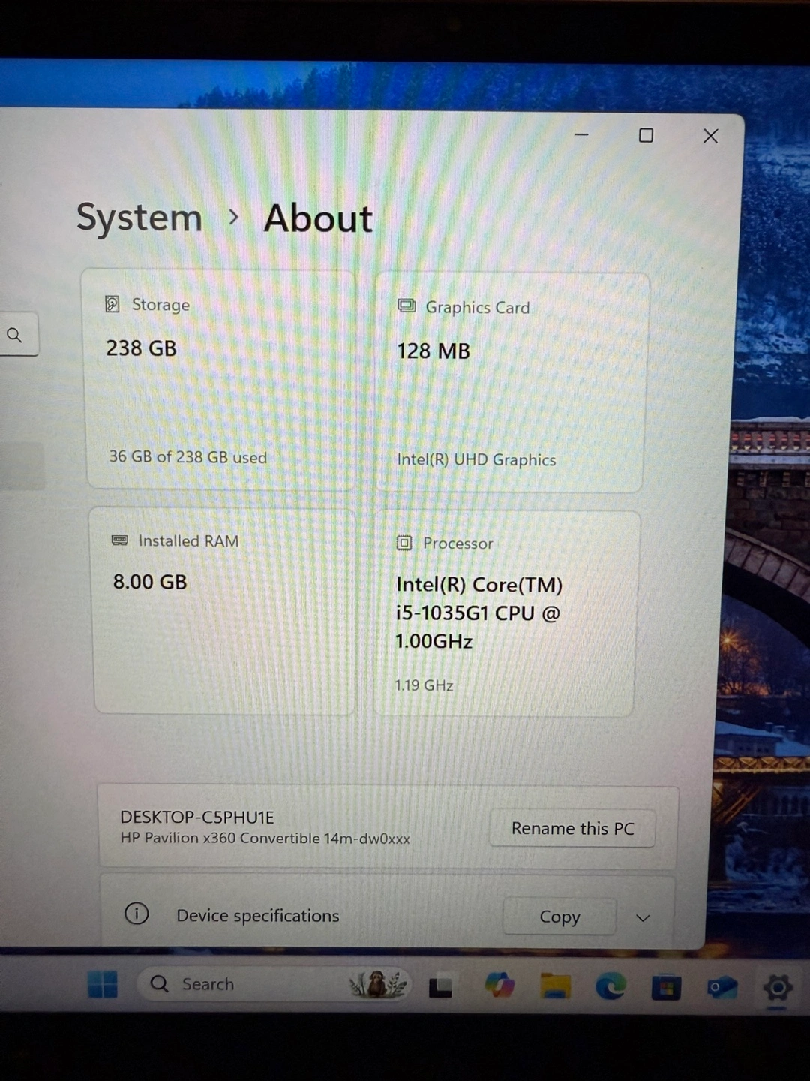Copy the device specifications
810x1081 pixels.
pyautogui.click(x=559, y=917)
